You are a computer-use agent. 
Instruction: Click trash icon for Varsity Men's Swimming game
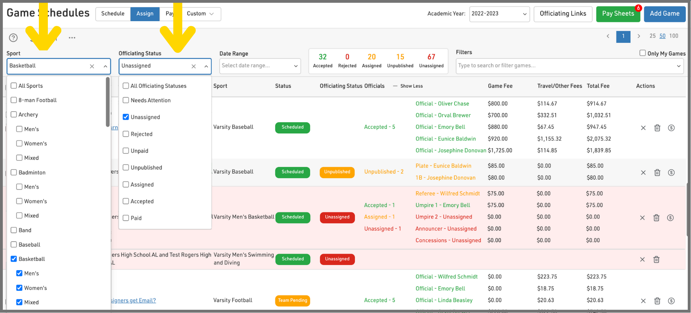656,259
